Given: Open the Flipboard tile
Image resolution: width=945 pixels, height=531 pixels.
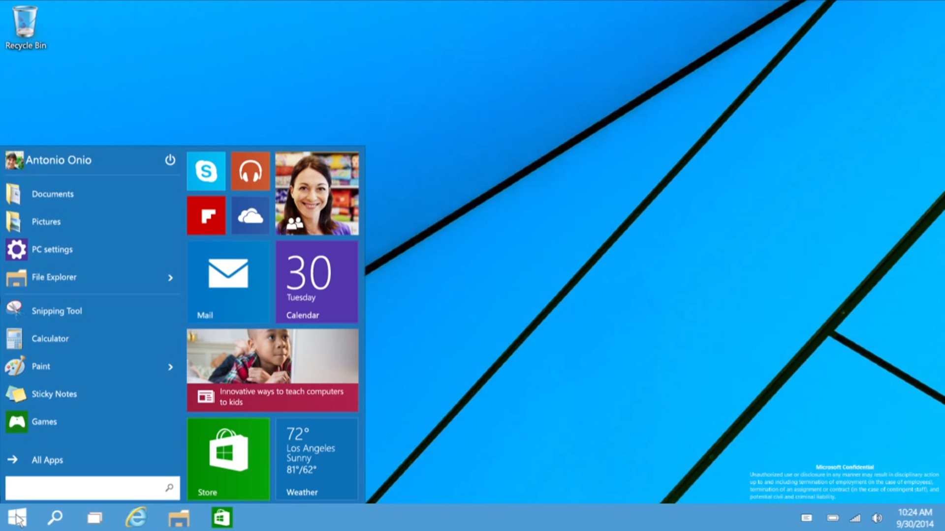Looking at the screenshot, I should pos(206,215).
